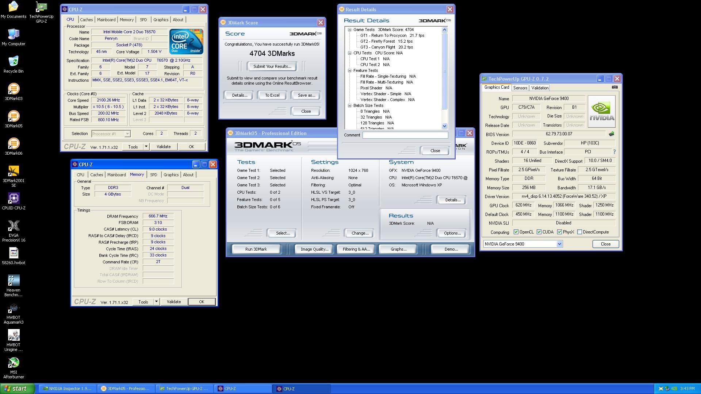
Task: Click the Comment input field
Action: pyautogui.click(x=405, y=135)
